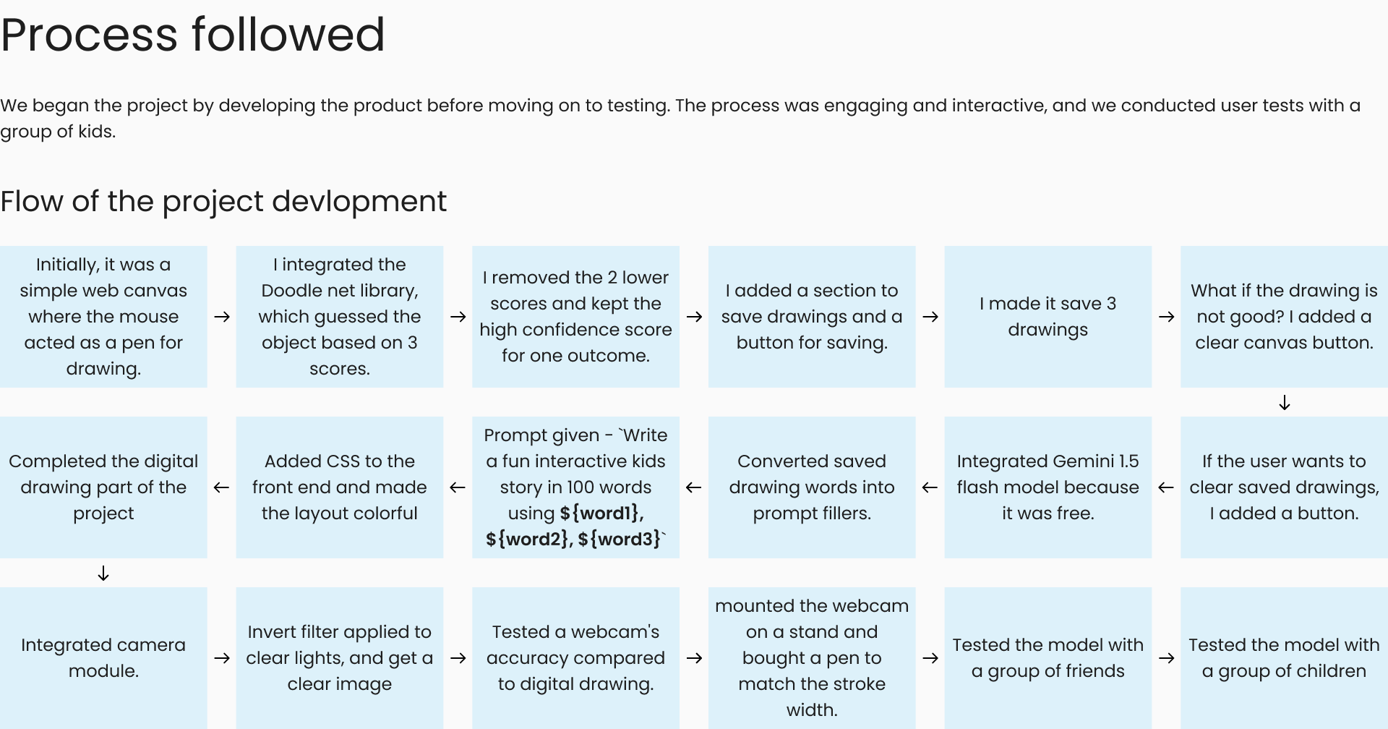Click the left arrow after the Gemini 1.5 flash box
The image size is (1388, 729).
[930, 487]
